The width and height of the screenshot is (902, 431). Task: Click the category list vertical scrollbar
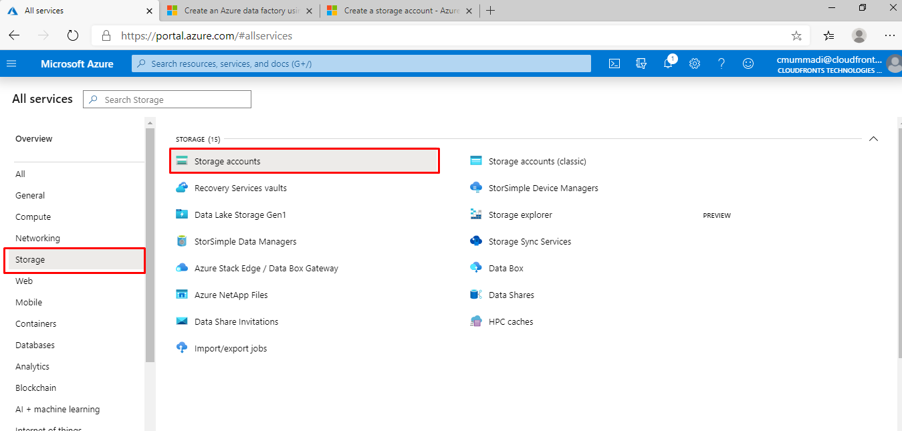(150, 244)
